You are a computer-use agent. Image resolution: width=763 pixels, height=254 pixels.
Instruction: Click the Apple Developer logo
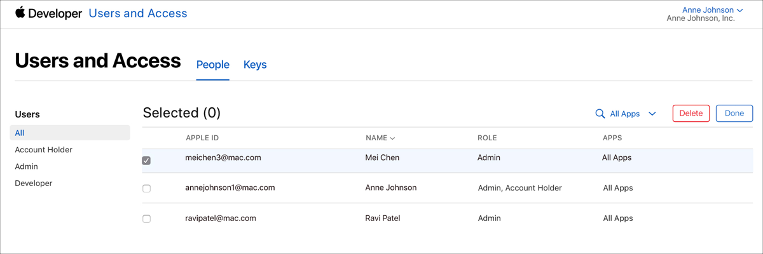pos(48,13)
